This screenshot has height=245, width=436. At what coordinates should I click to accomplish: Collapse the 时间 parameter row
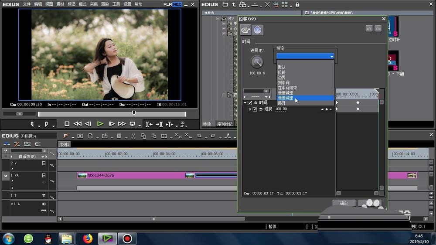(x=245, y=102)
